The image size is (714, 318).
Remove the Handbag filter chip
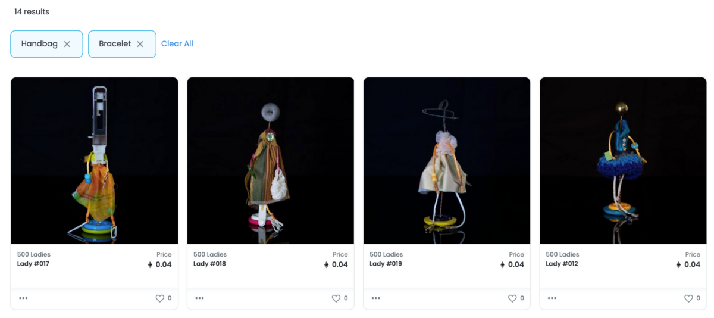click(x=67, y=44)
